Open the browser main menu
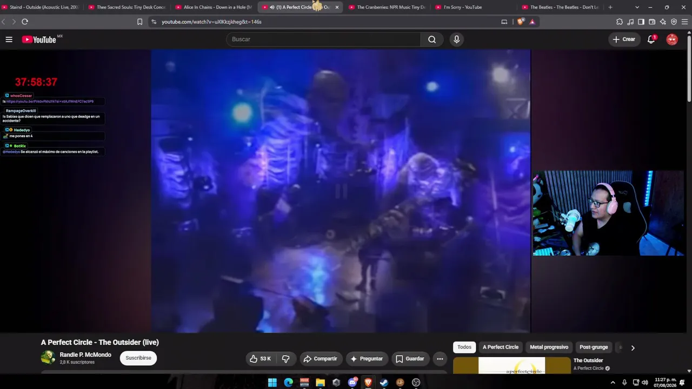Image resolution: width=692 pixels, height=389 pixels. pyautogui.click(x=685, y=22)
